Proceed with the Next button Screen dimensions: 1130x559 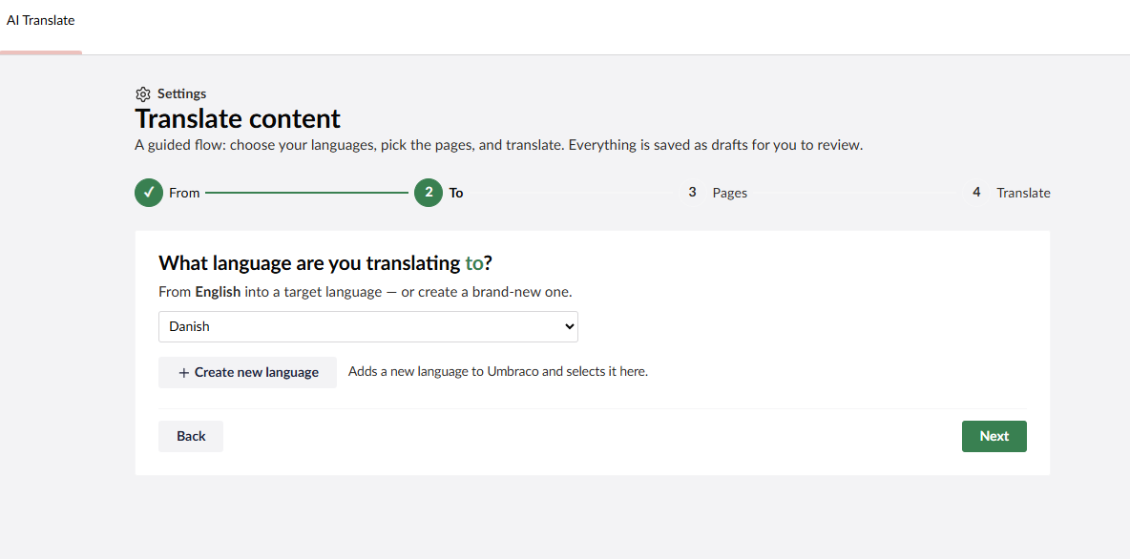tap(994, 437)
